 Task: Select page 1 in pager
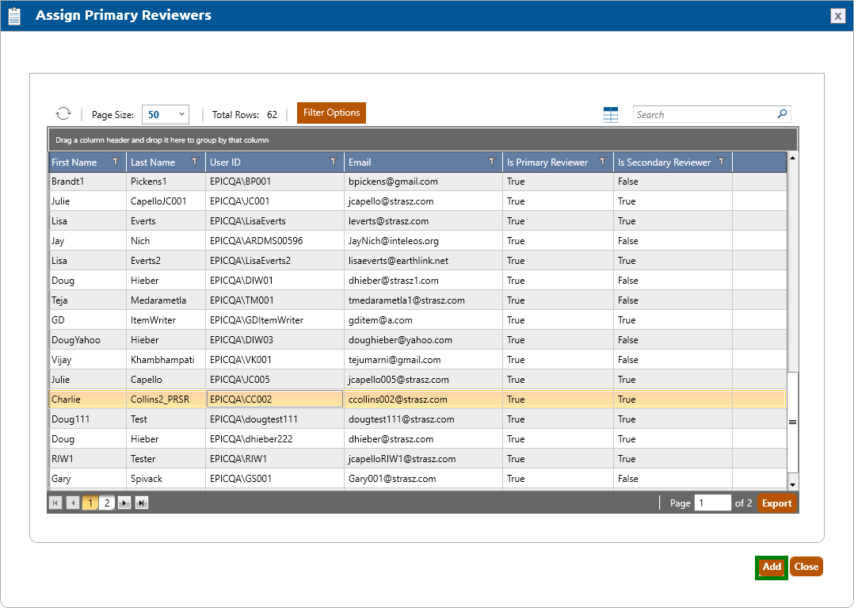90,503
